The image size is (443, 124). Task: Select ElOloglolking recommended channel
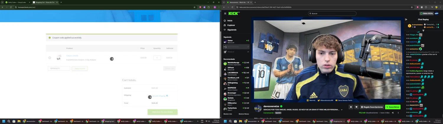[236, 83]
